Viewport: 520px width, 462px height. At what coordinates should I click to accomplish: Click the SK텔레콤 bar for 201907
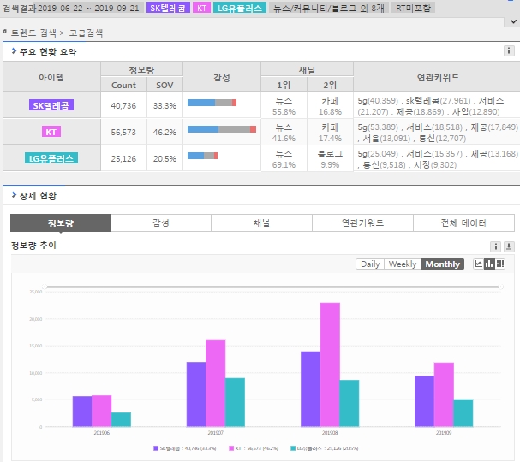point(196,394)
